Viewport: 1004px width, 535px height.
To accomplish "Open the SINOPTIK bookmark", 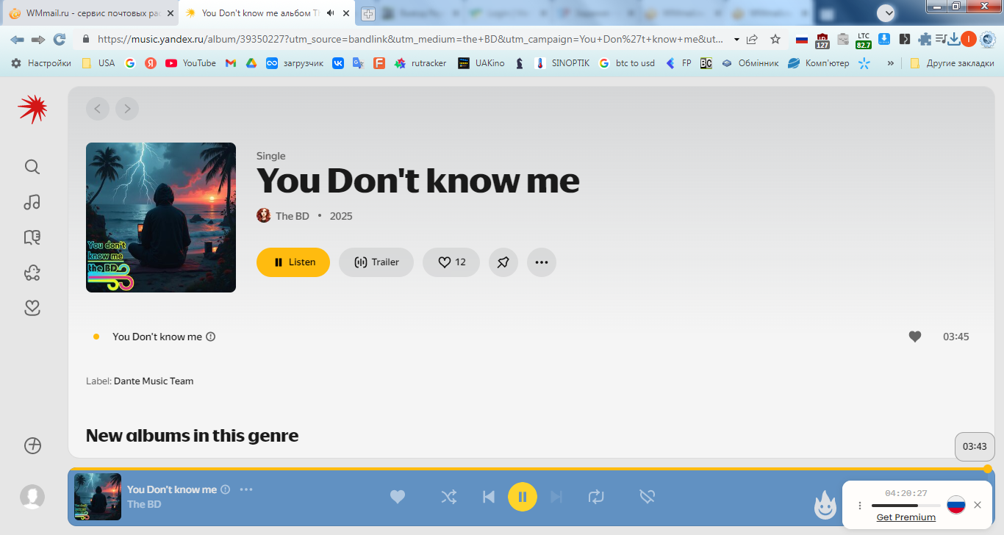I will click(562, 63).
